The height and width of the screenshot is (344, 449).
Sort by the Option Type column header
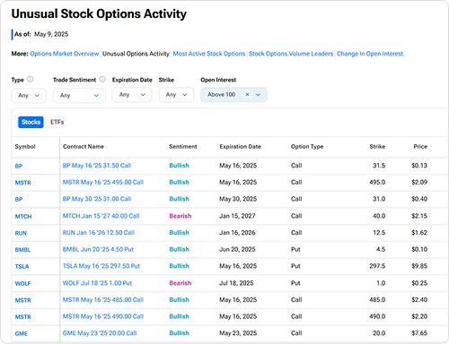[307, 147]
